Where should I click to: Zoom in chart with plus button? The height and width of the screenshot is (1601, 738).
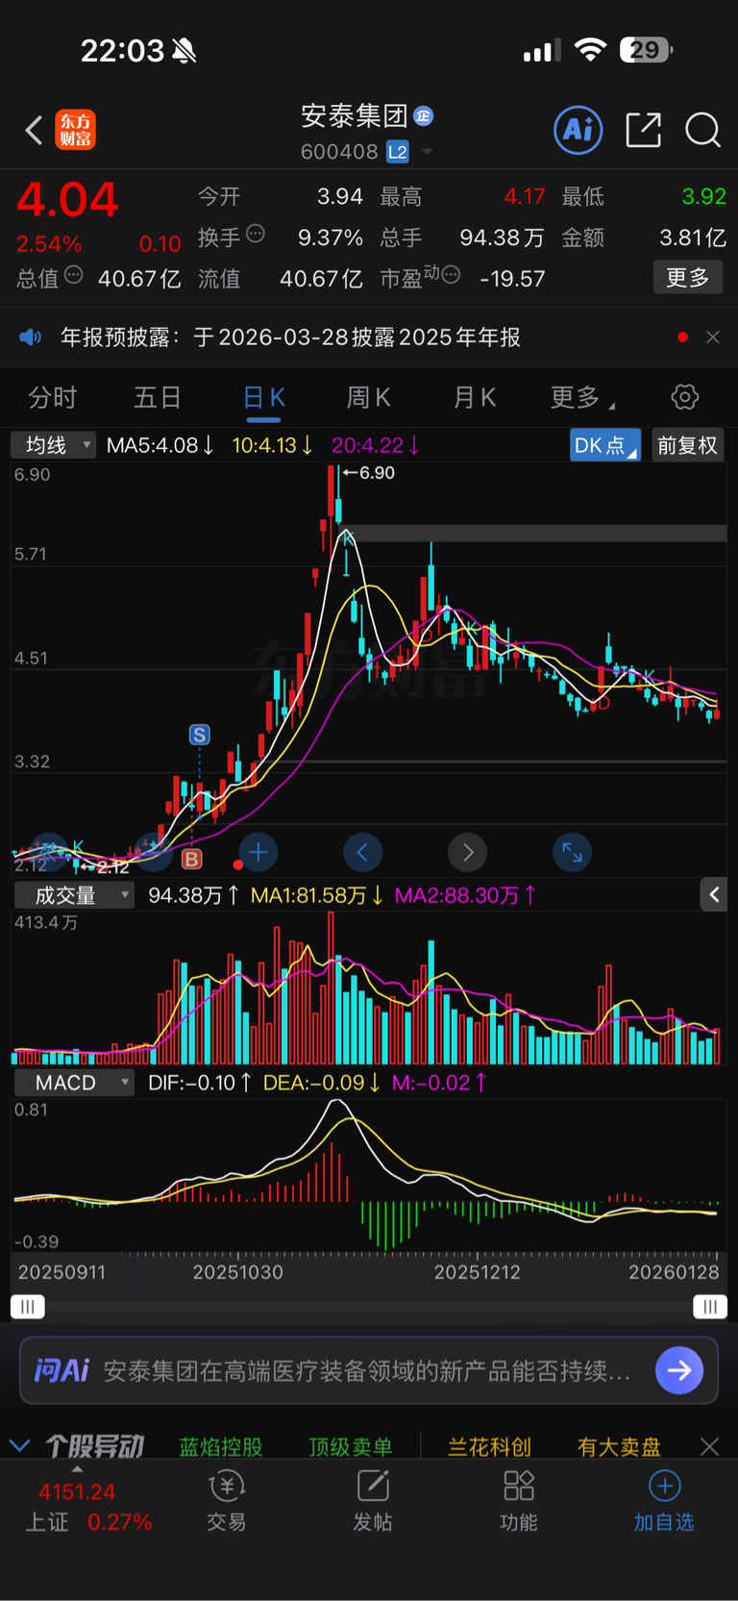[x=258, y=853]
